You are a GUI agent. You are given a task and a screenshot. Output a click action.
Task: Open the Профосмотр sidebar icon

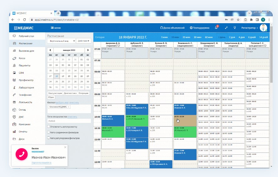point(14,80)
